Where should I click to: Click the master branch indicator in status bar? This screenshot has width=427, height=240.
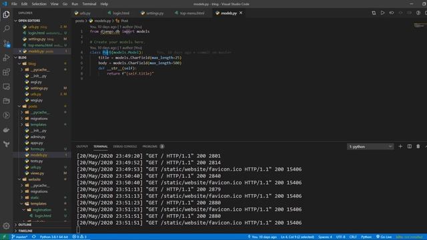click(x=19, y=237)
